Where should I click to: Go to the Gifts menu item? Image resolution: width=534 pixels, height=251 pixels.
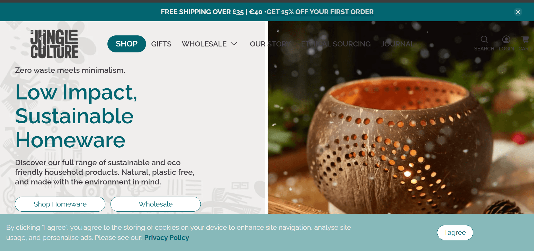pos(161,44)
